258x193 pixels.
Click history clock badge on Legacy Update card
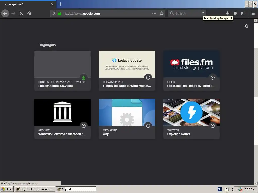pos(148,78)
